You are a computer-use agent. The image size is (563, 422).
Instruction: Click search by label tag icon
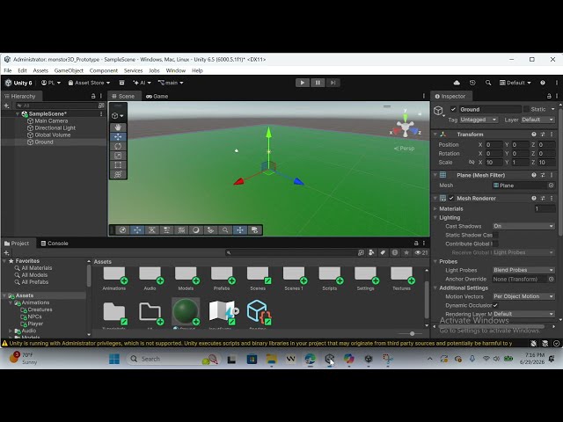click(384, 252)
